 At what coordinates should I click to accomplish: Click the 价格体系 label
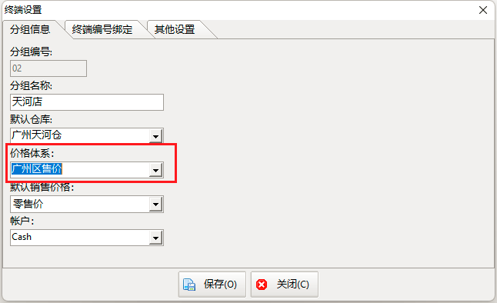coord(32,153)
